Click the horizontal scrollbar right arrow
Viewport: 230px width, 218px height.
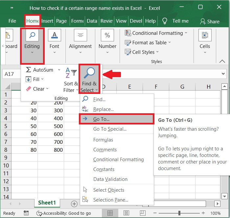pos(218,204)
